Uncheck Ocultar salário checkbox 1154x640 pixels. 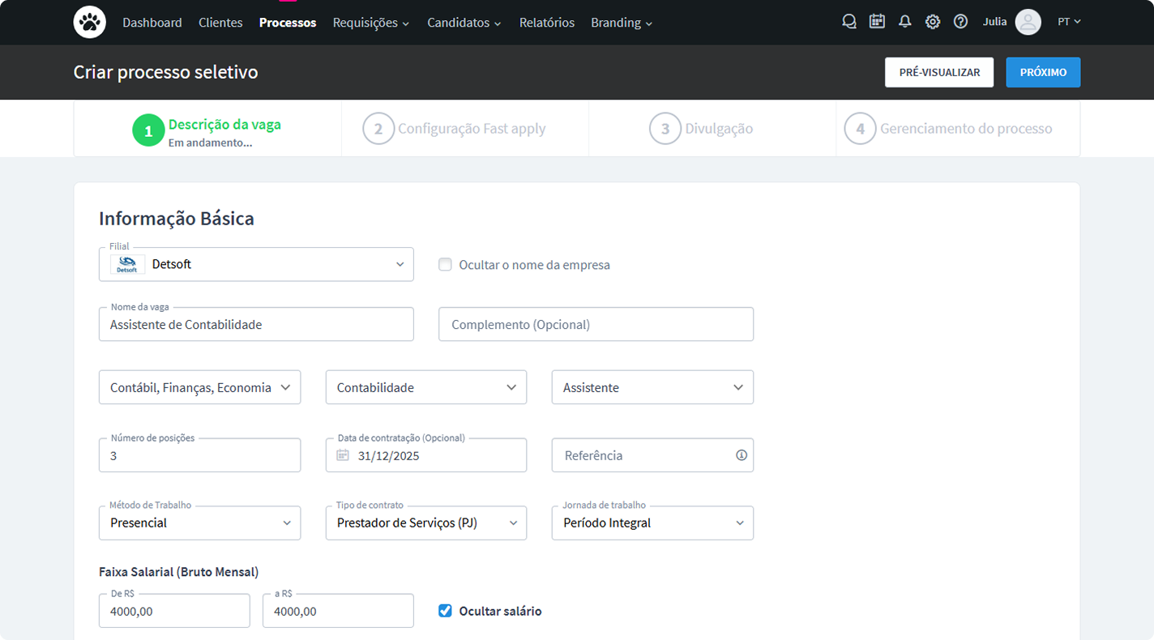click(445, 611)
